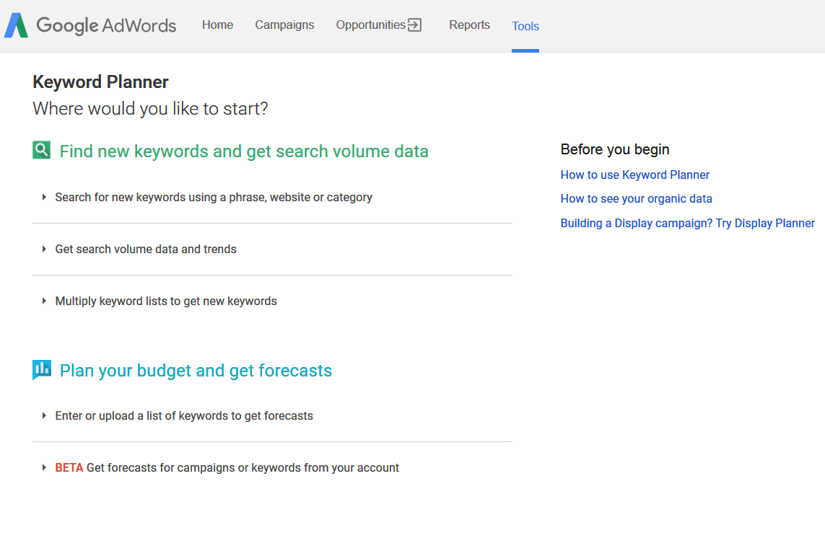Switch to the Opportunities tab
This screenshot has width=825, height=546.
tap(370, 25)
